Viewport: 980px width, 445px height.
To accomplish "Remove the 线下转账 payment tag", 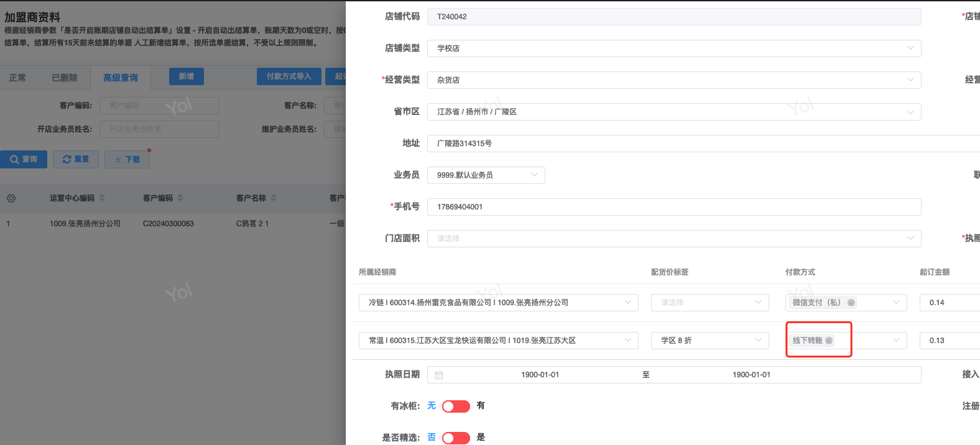I will tap(829, 341).
